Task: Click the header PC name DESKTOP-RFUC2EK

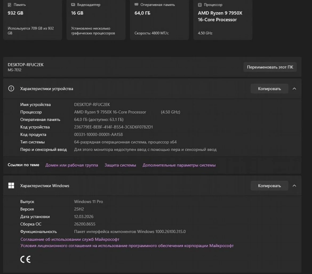Action: pyautogui.click(x=26, y=65)
